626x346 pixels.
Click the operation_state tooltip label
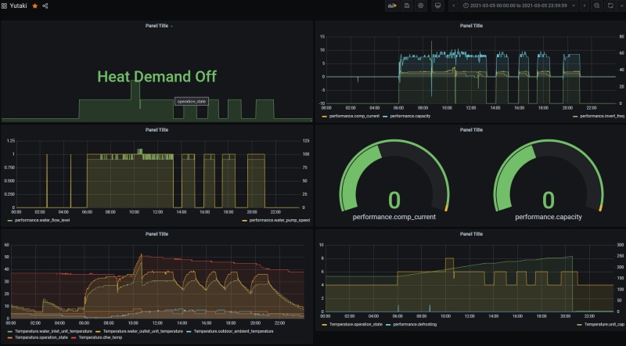click(x=192, y=102)
